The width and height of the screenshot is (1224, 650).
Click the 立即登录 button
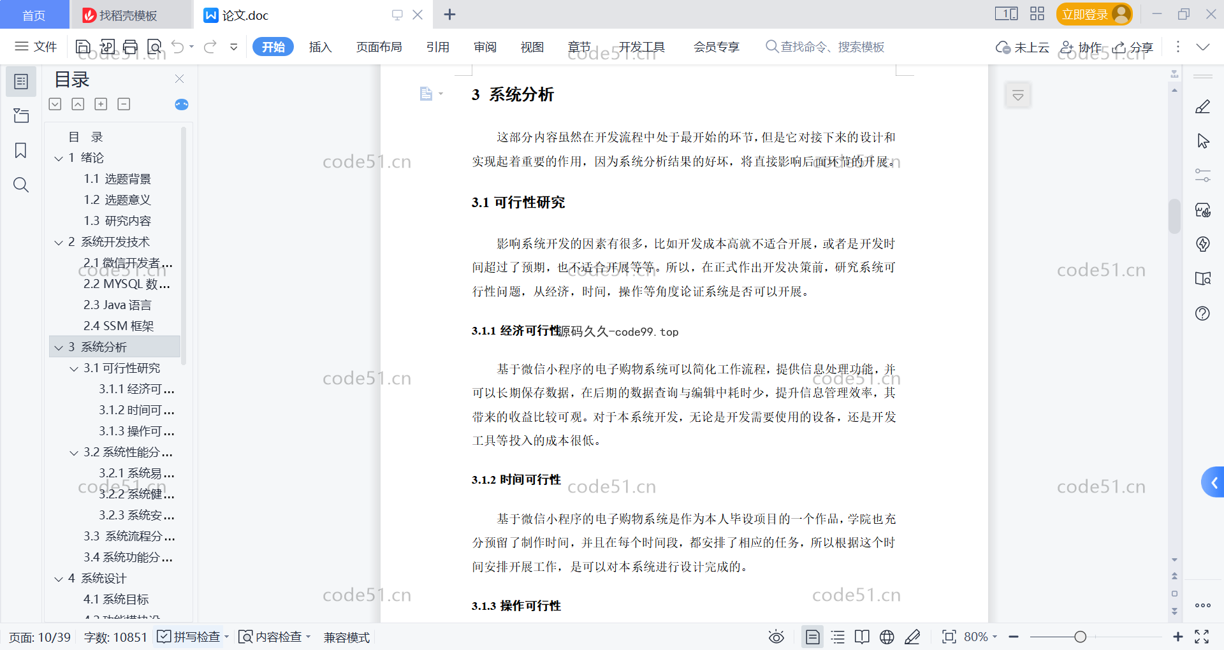tap(1094, 14)
